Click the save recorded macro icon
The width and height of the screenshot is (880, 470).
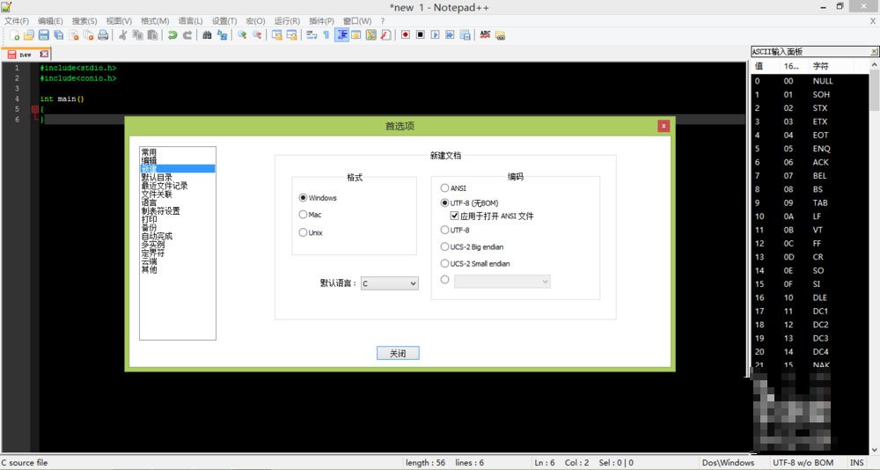465,35
